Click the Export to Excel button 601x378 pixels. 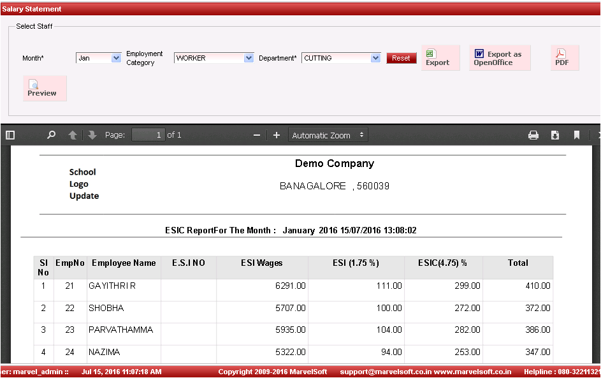point(440,58)
